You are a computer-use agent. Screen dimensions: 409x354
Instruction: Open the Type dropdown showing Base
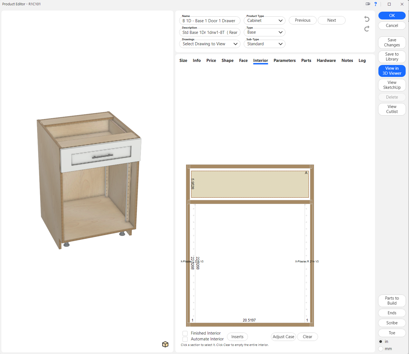(265, 32)
